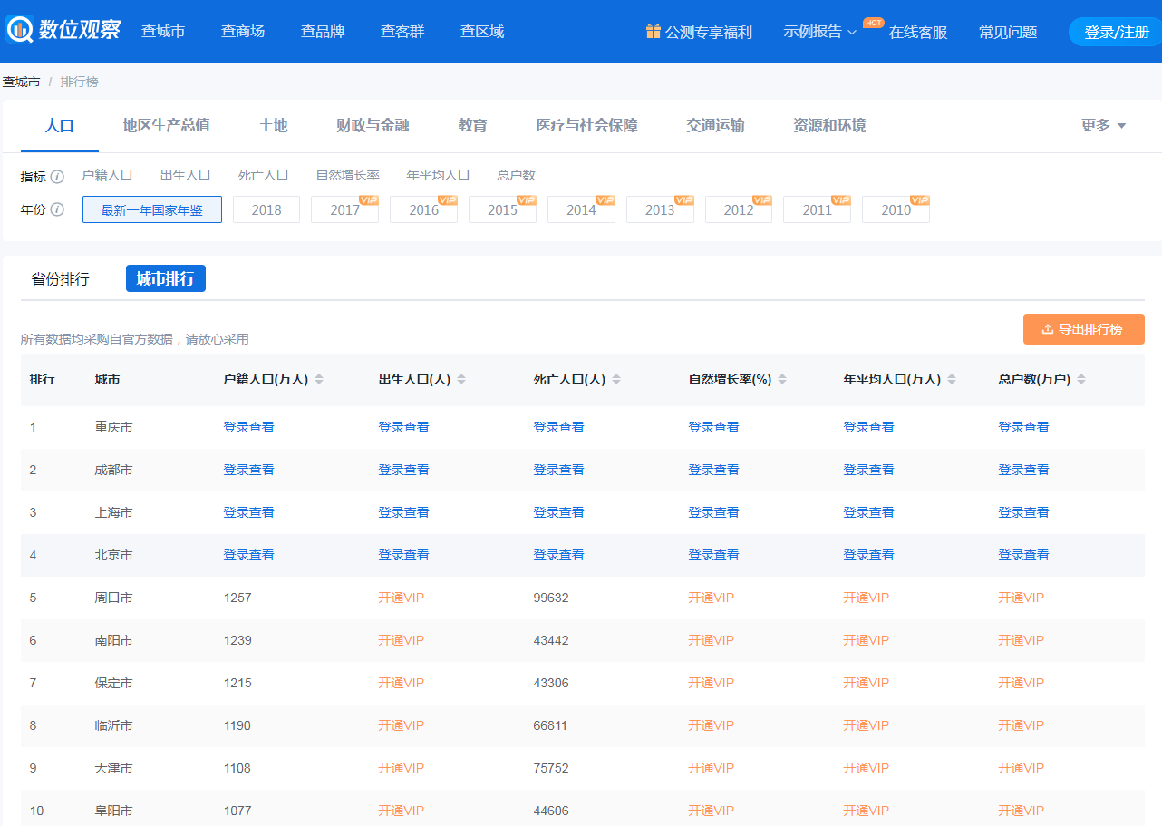Choose the 自然增长率 indicator
1162x826 pixels.
coord(348,175)
